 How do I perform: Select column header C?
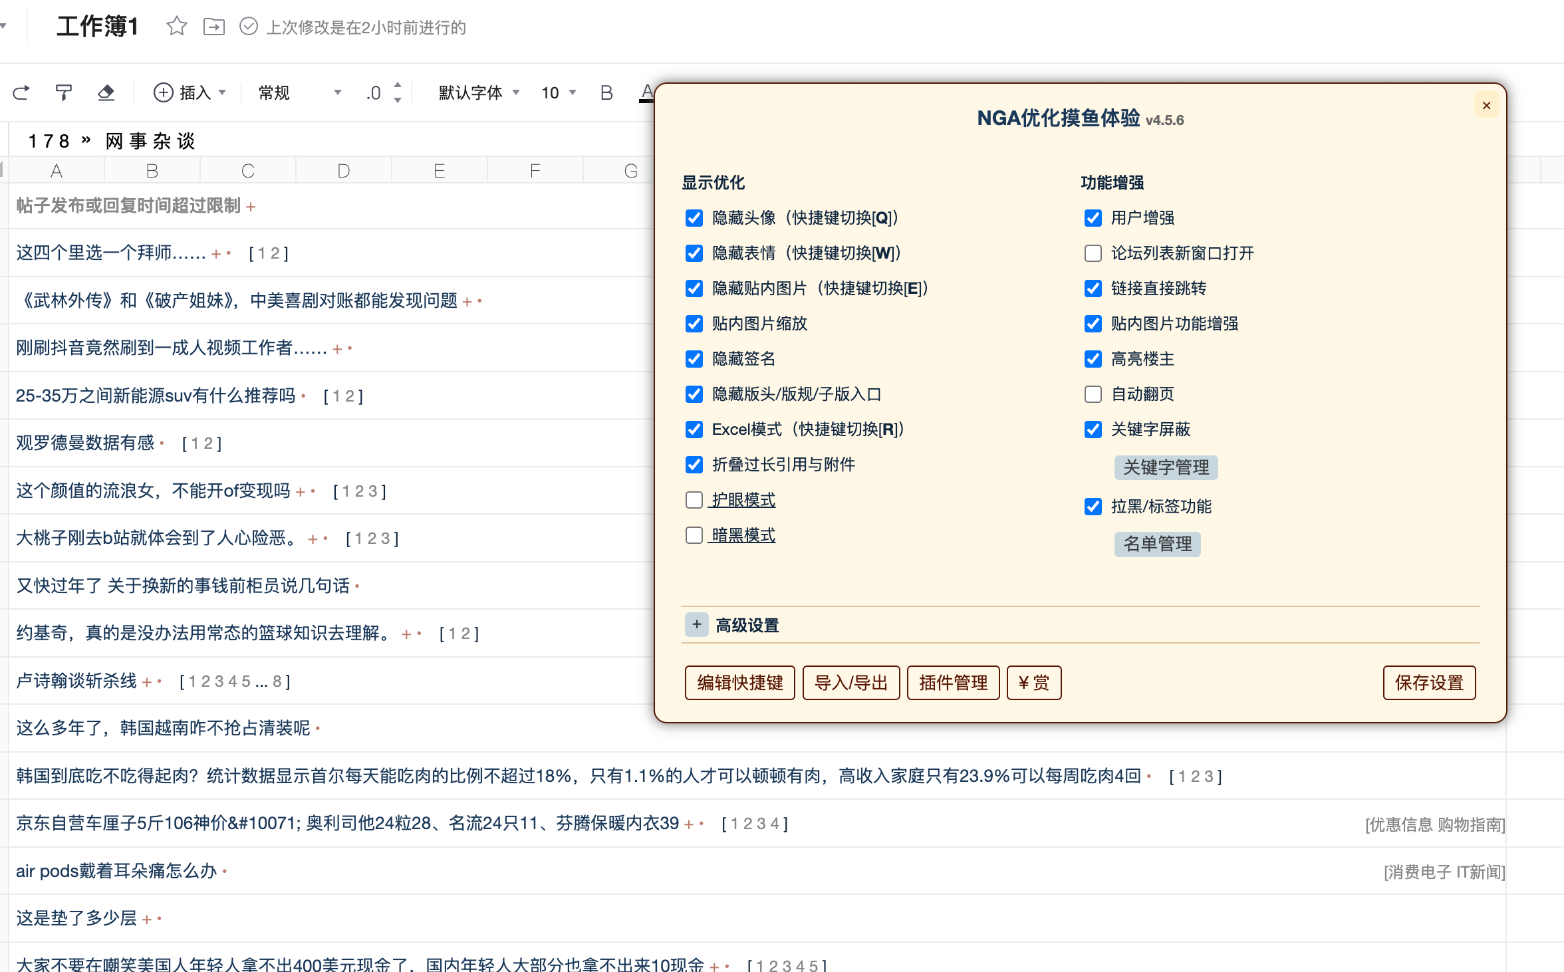click(x=247, y=171)
